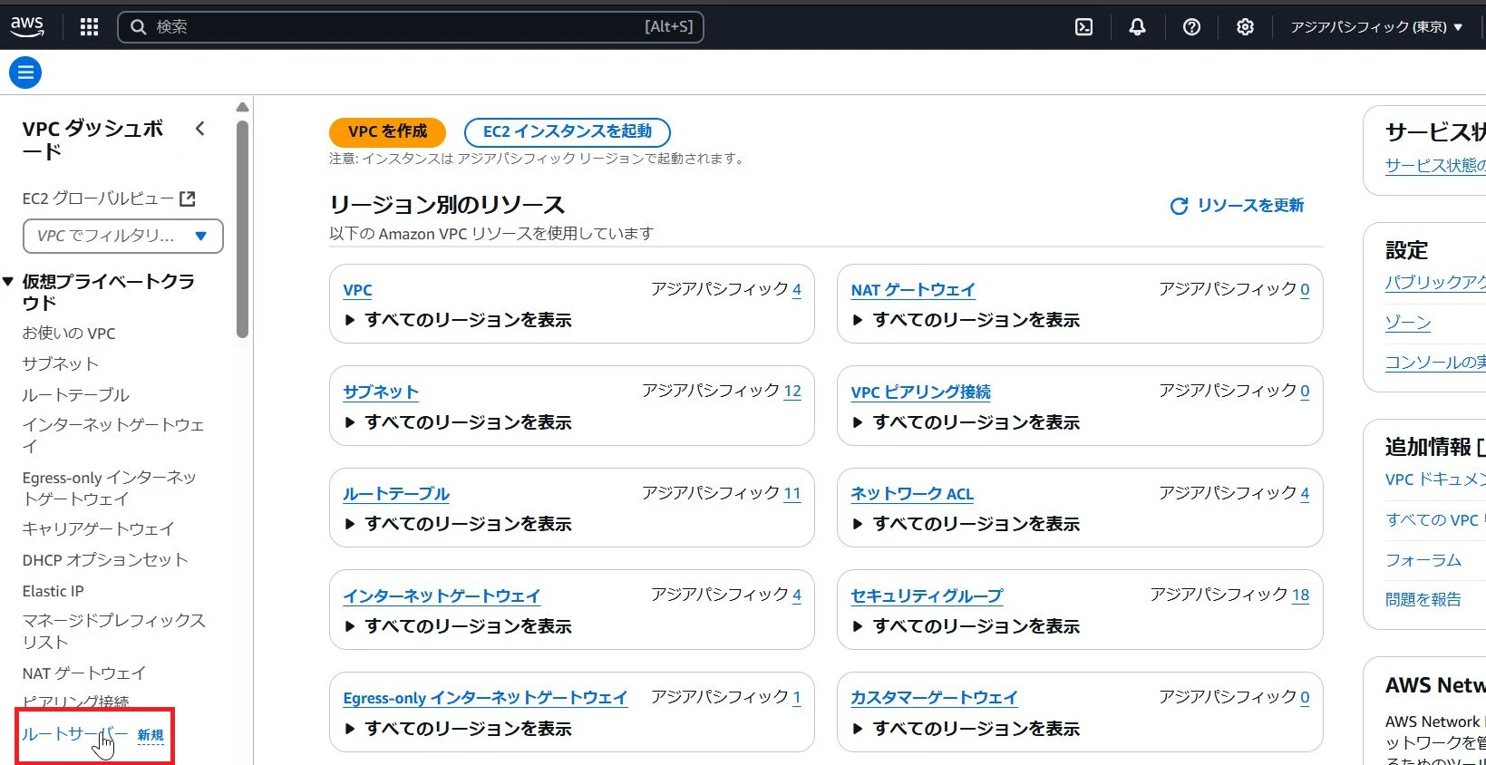This screenshot has width=1486, height=765.
Task: Focus the AWS 検索 search field
Action: 411,27
